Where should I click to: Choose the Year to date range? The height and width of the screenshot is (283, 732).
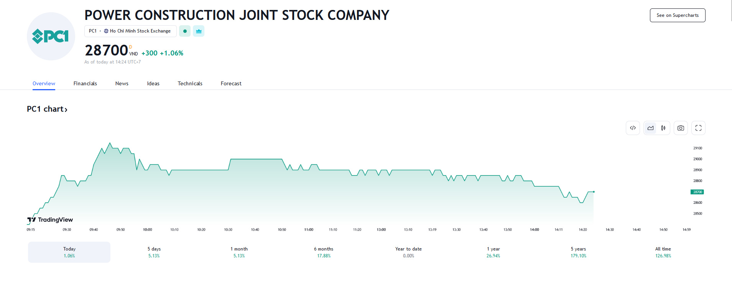pos(408,252)
